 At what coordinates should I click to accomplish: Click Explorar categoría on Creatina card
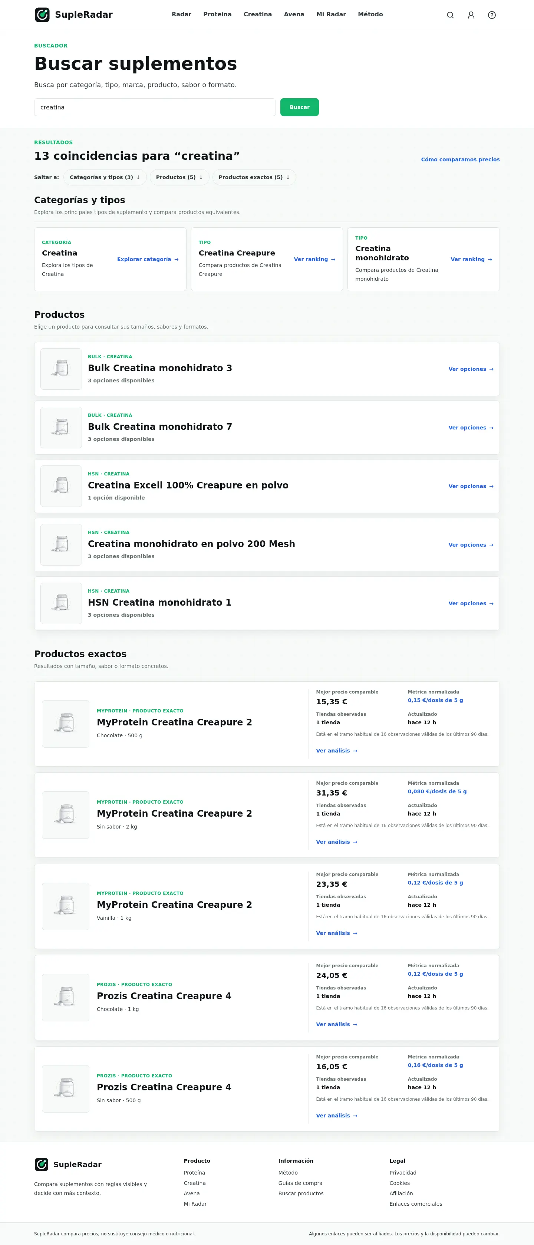click(x=148, y=260)
